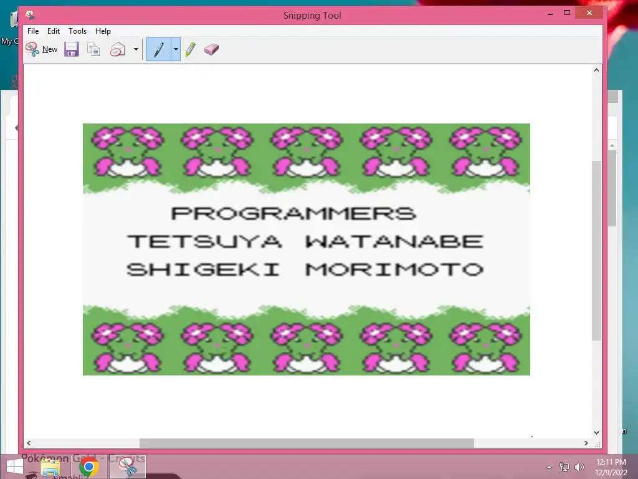Click the vertical scrollbar up arrow
Image resolution: width=638 pixels, height=479 pixels.
click(596, 70)
